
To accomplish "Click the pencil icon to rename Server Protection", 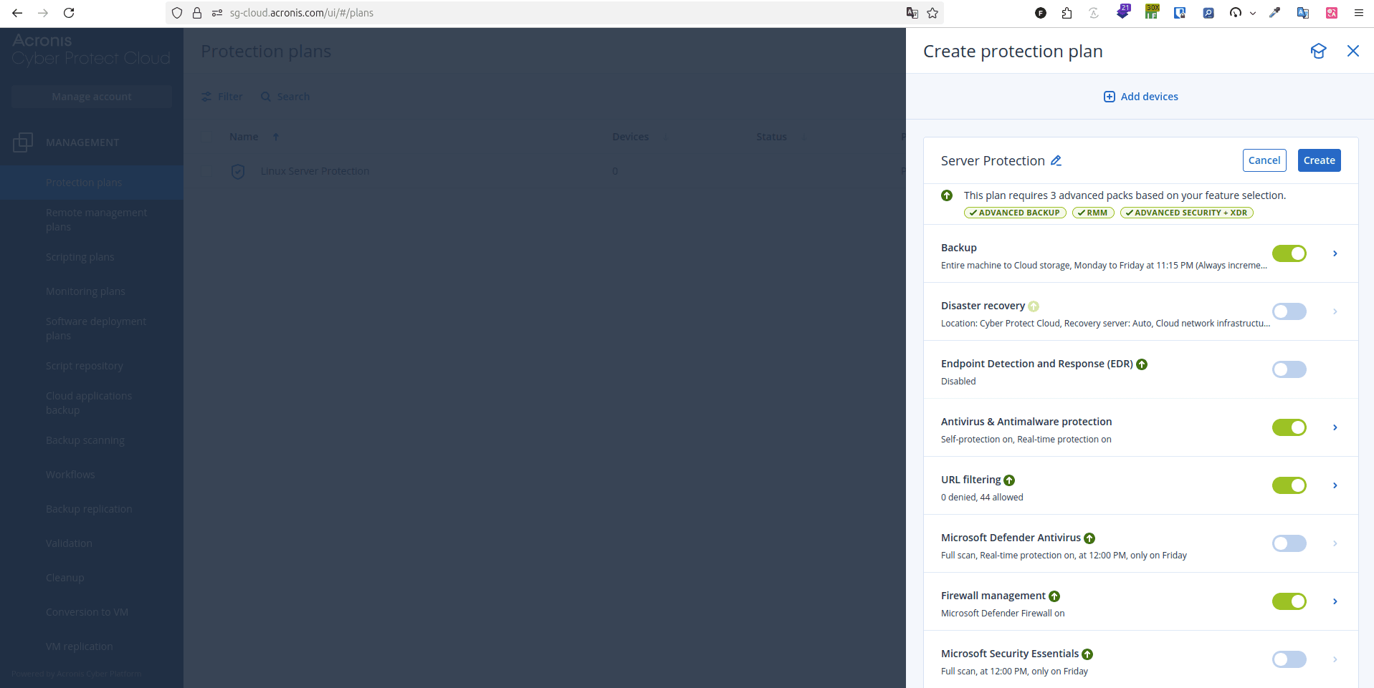I will 1055,160.
